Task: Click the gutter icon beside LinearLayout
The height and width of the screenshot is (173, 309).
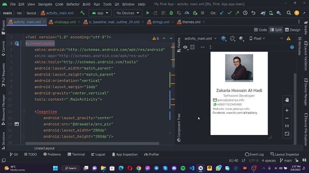Action: [17, 44]
